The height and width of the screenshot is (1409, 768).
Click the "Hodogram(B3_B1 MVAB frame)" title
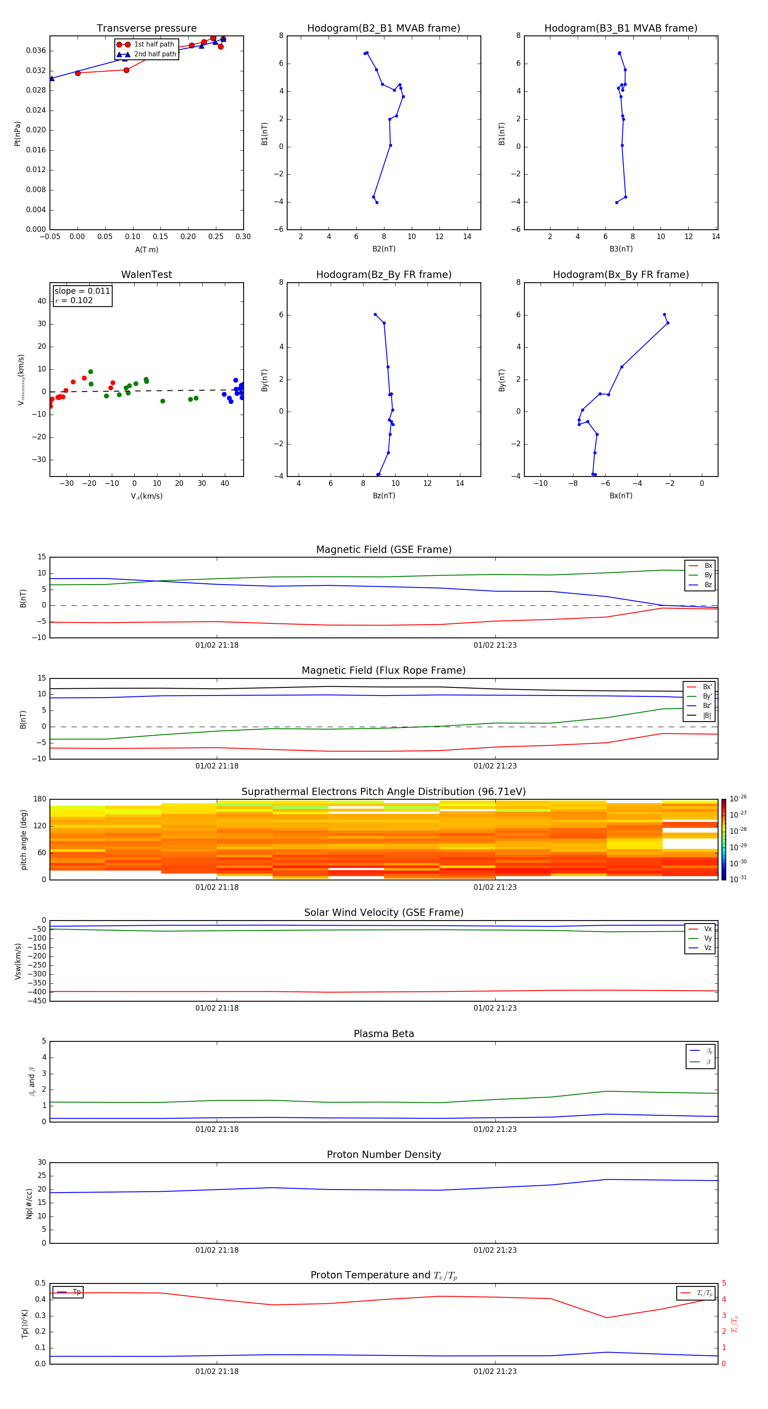click(621, 29)
